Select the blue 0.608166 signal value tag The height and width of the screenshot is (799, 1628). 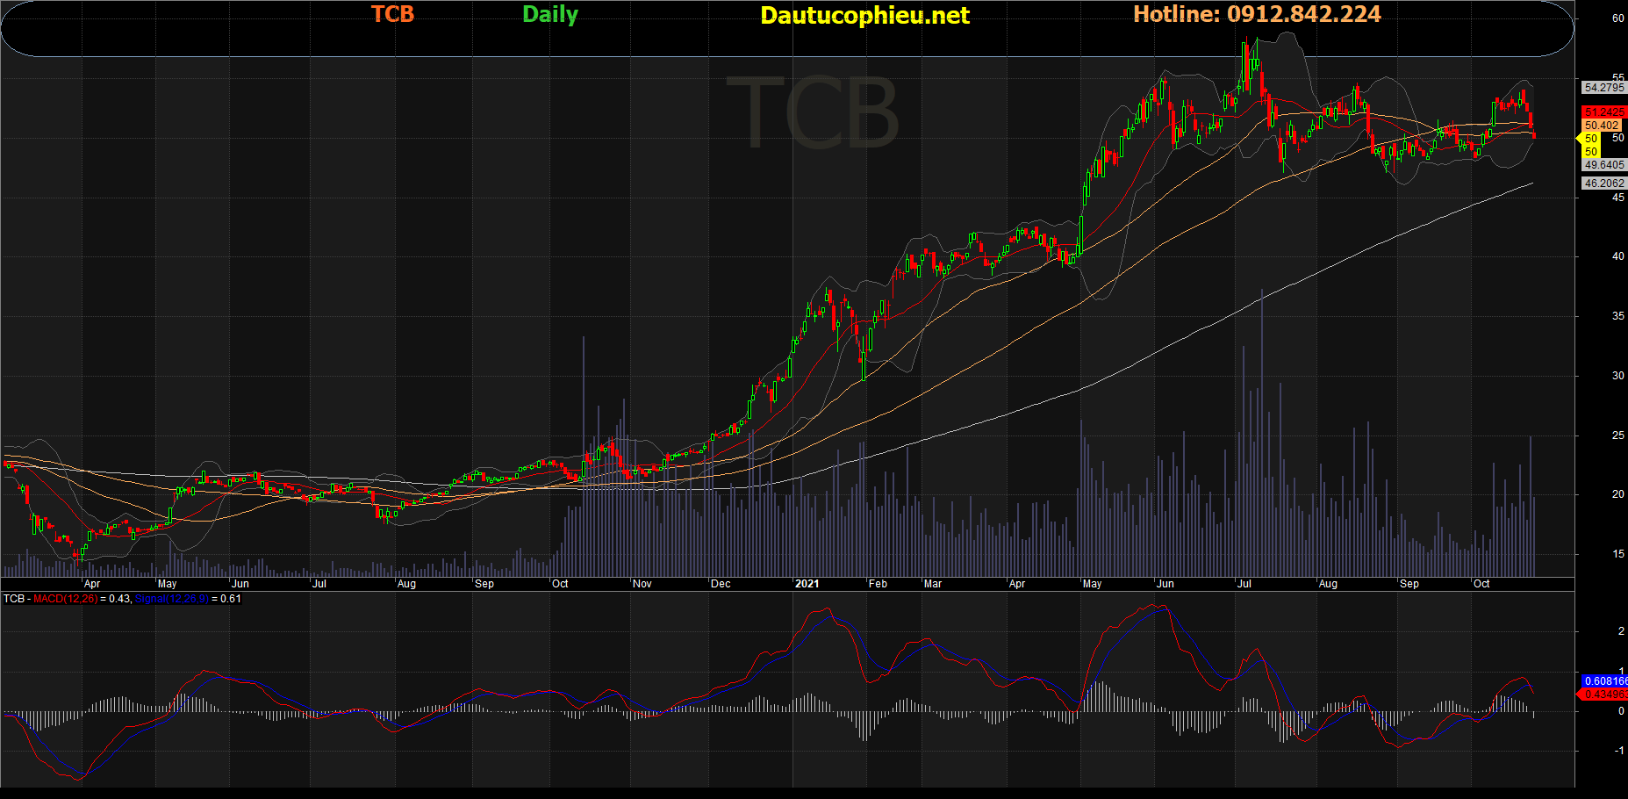click(1604, 681)
